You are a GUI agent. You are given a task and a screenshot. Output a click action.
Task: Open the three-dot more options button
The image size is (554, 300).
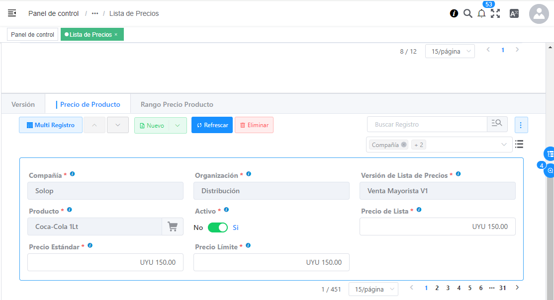[521, 125]
